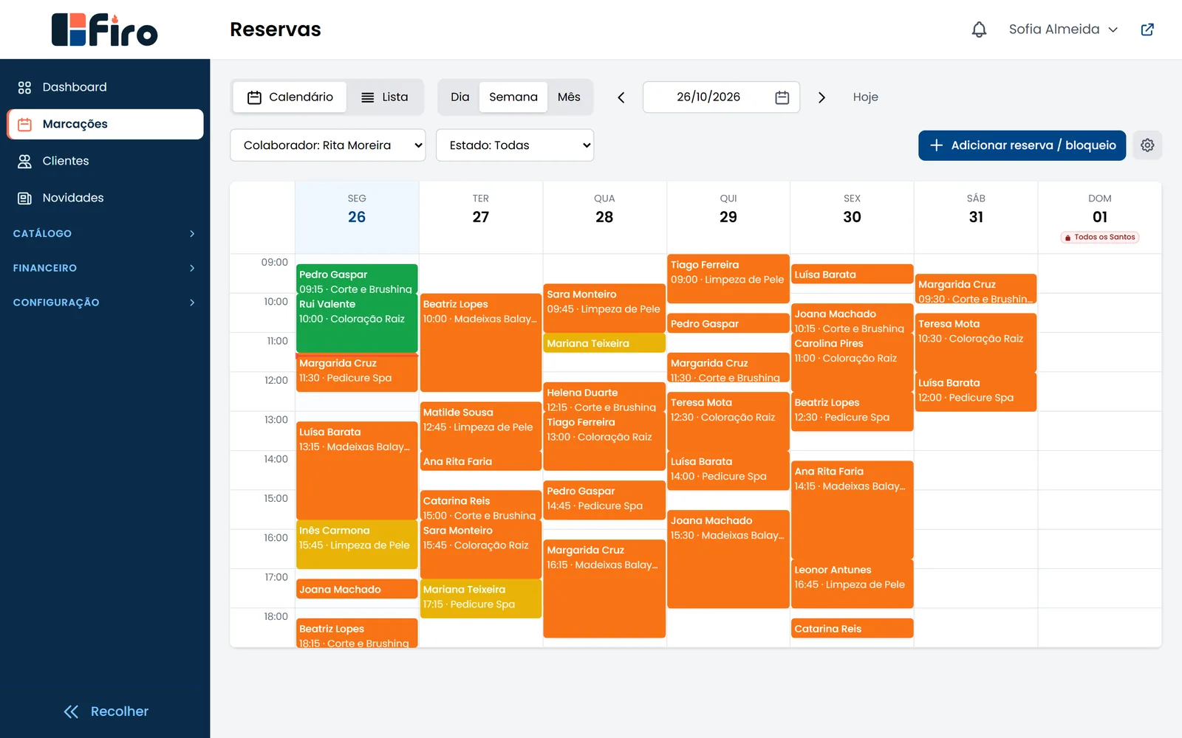Open Dashboard from the sidebar
The image size is (1182, 738).
pos(105,87)
